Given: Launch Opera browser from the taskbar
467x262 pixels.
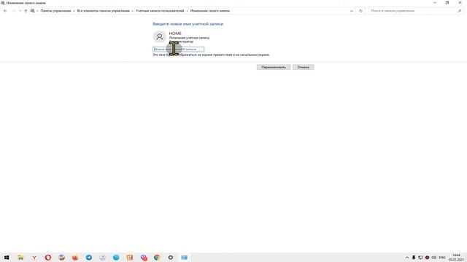Looking at the screenshot, I should pyautogui.click(x=48, y=257).
